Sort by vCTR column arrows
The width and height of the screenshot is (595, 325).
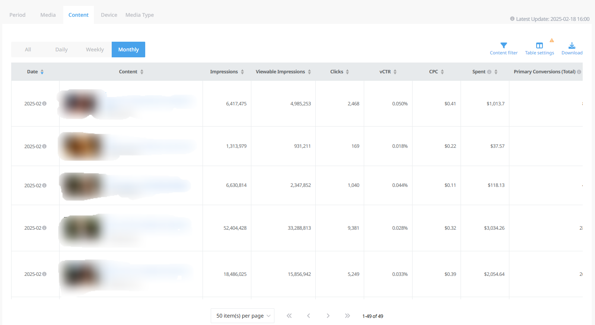coord(395,72)
